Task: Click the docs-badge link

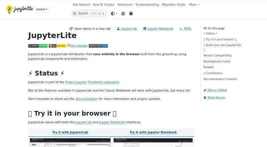Action: pyautogui.click(x=77, y=45)
